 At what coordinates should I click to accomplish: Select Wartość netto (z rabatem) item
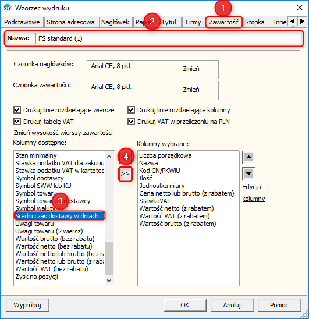(176, 208)
